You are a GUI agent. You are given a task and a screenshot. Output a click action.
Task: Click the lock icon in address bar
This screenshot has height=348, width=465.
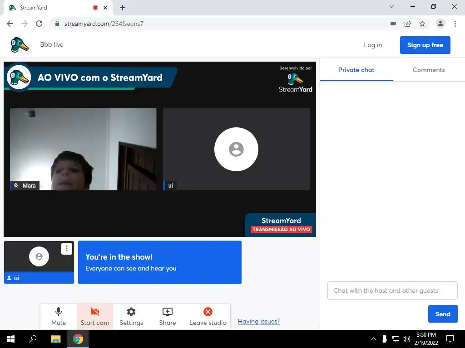coord(57,24)
